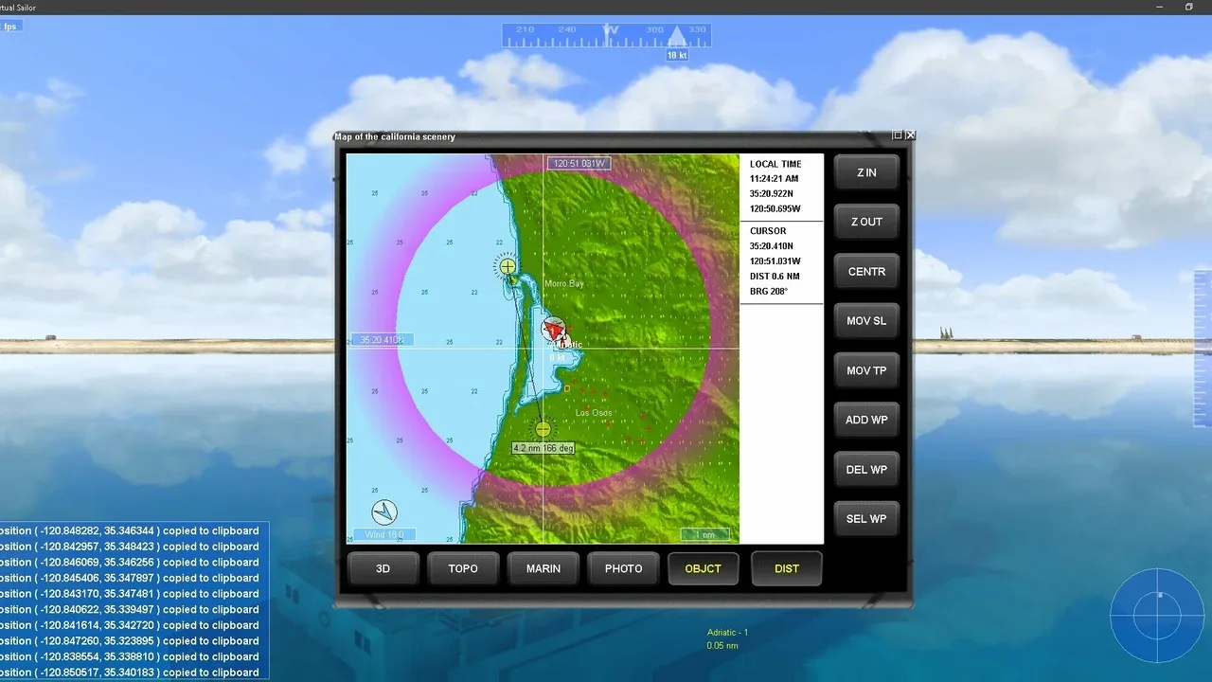Select MOV SL to move sailboat
1212x682 pixels.
coord(866,321)
